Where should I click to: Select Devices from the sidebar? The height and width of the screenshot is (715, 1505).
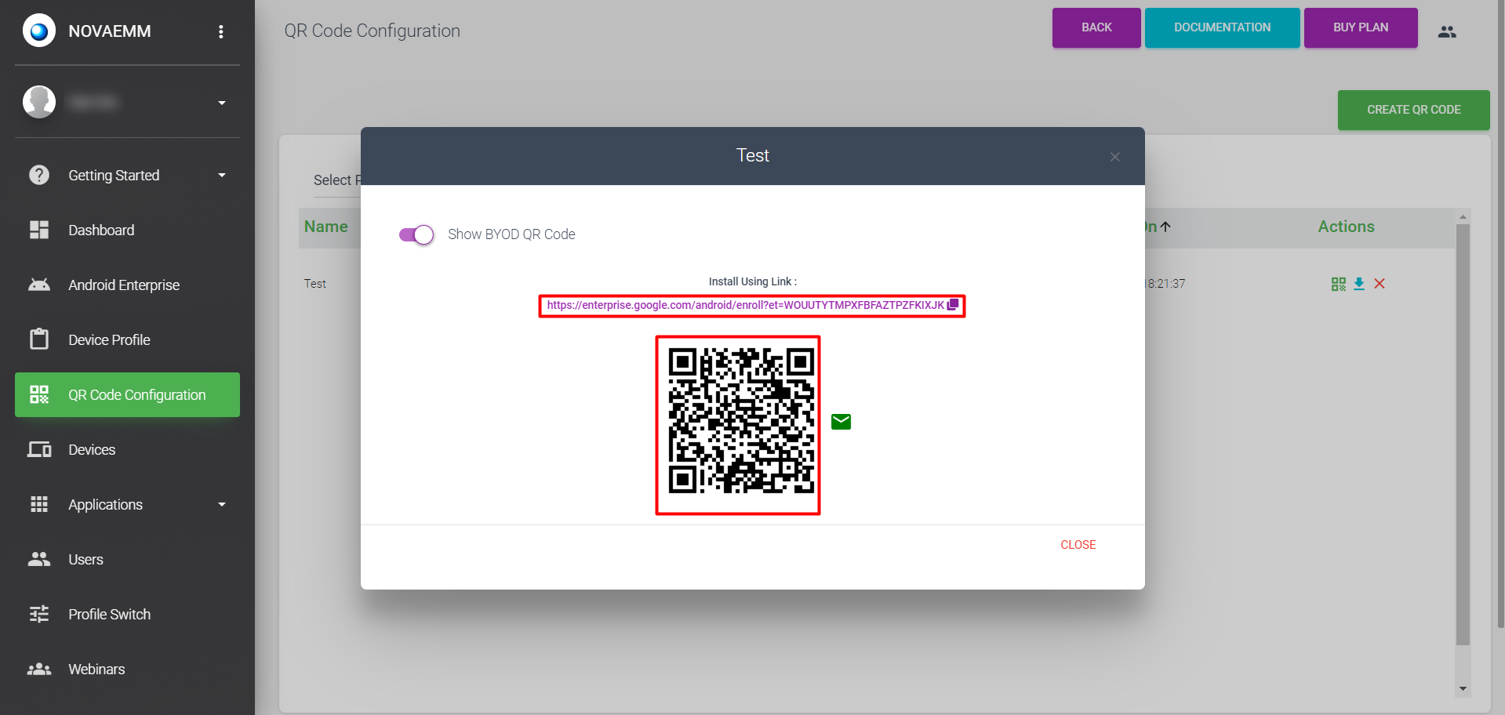(92, 450)
